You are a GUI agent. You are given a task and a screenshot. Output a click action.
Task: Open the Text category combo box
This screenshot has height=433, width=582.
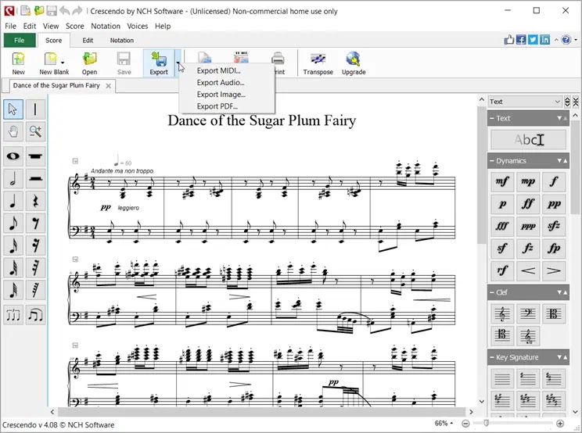(x=524, y=102)
